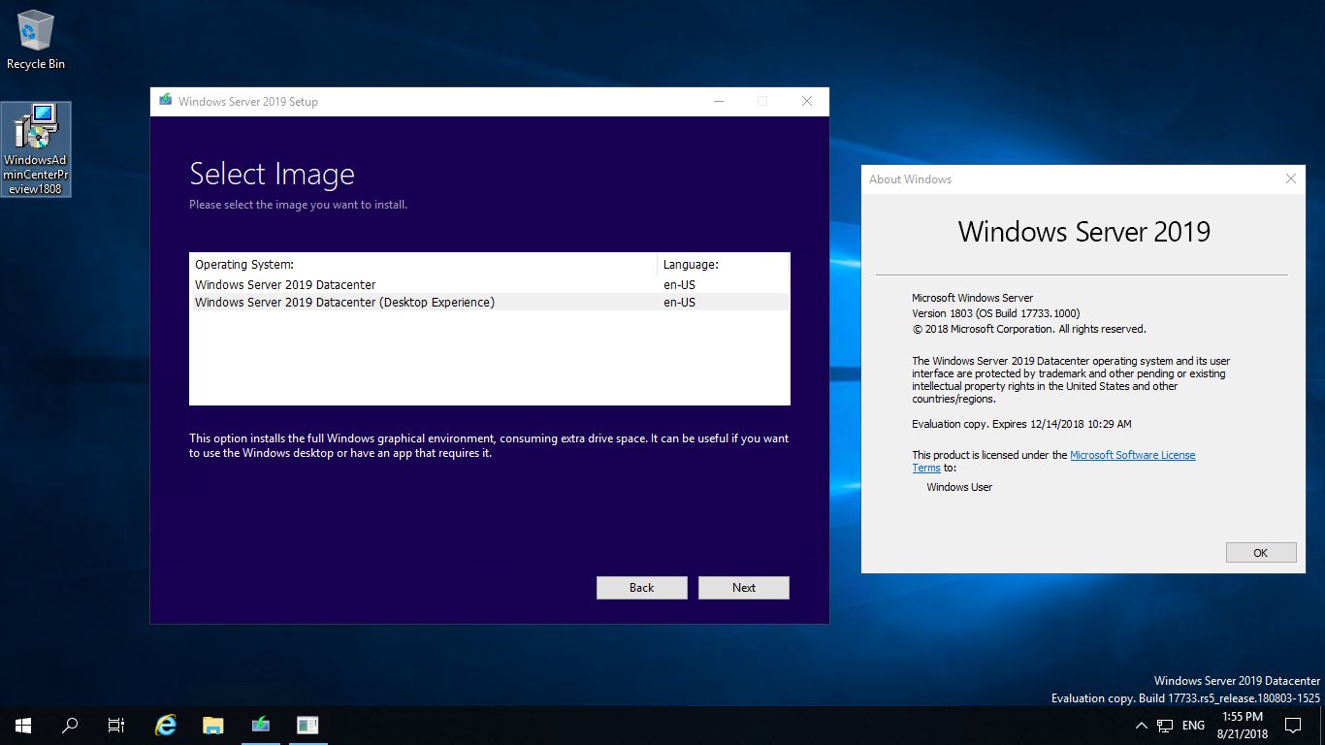Click the Operating System column header
This screenshot has width=1325, height=745.
click(x=423, y=264)
